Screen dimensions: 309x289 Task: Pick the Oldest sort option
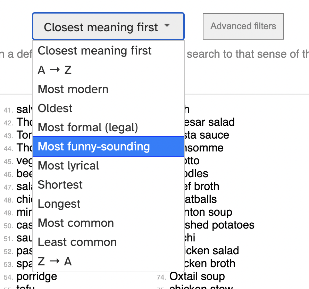(x=55, y=108)
